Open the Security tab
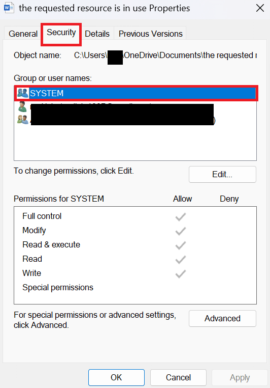Viewport: 270px width, 388px height. [x=61, y=33]
